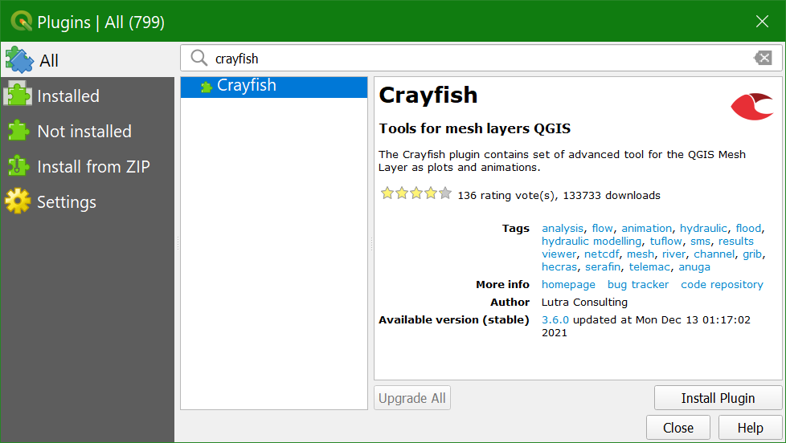The height and width of the screenshot is (443, 786).
Task: Click the animation tag
Action: coord(647,228)
